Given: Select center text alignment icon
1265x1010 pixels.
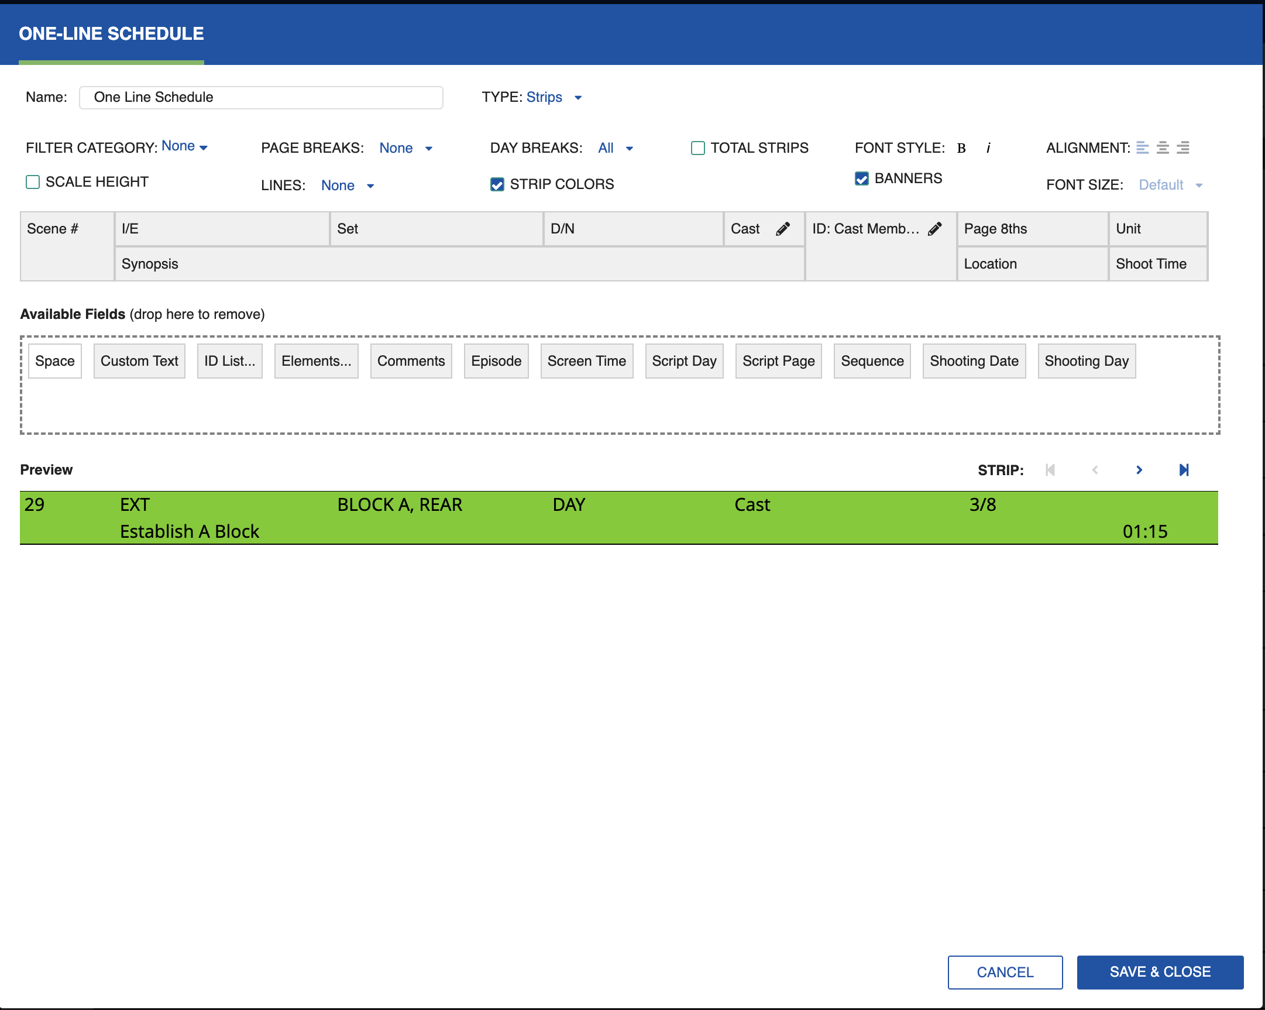Looking at the screenshot, I should pyautogui.click(x=1163, y=148).
